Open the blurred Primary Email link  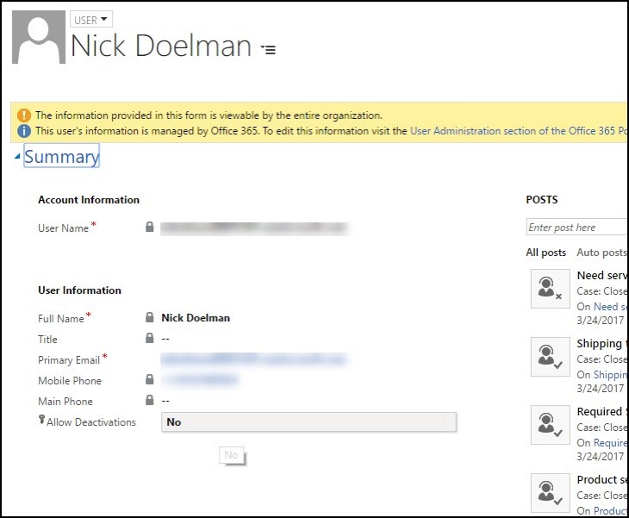[x=253, y=359]
